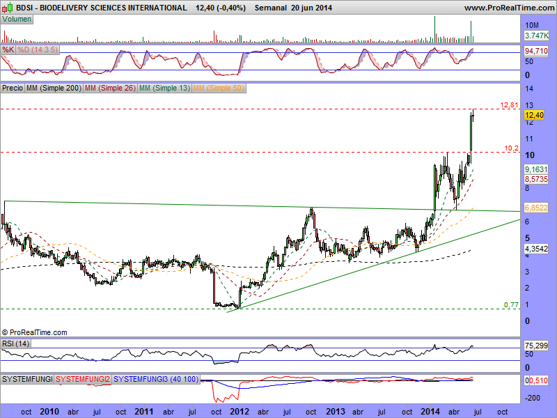The width and height of the screenshot is (557, 418).
Task: Click the ProRealTime chart icon beside BDSI
Action: (x=8, y=7)
